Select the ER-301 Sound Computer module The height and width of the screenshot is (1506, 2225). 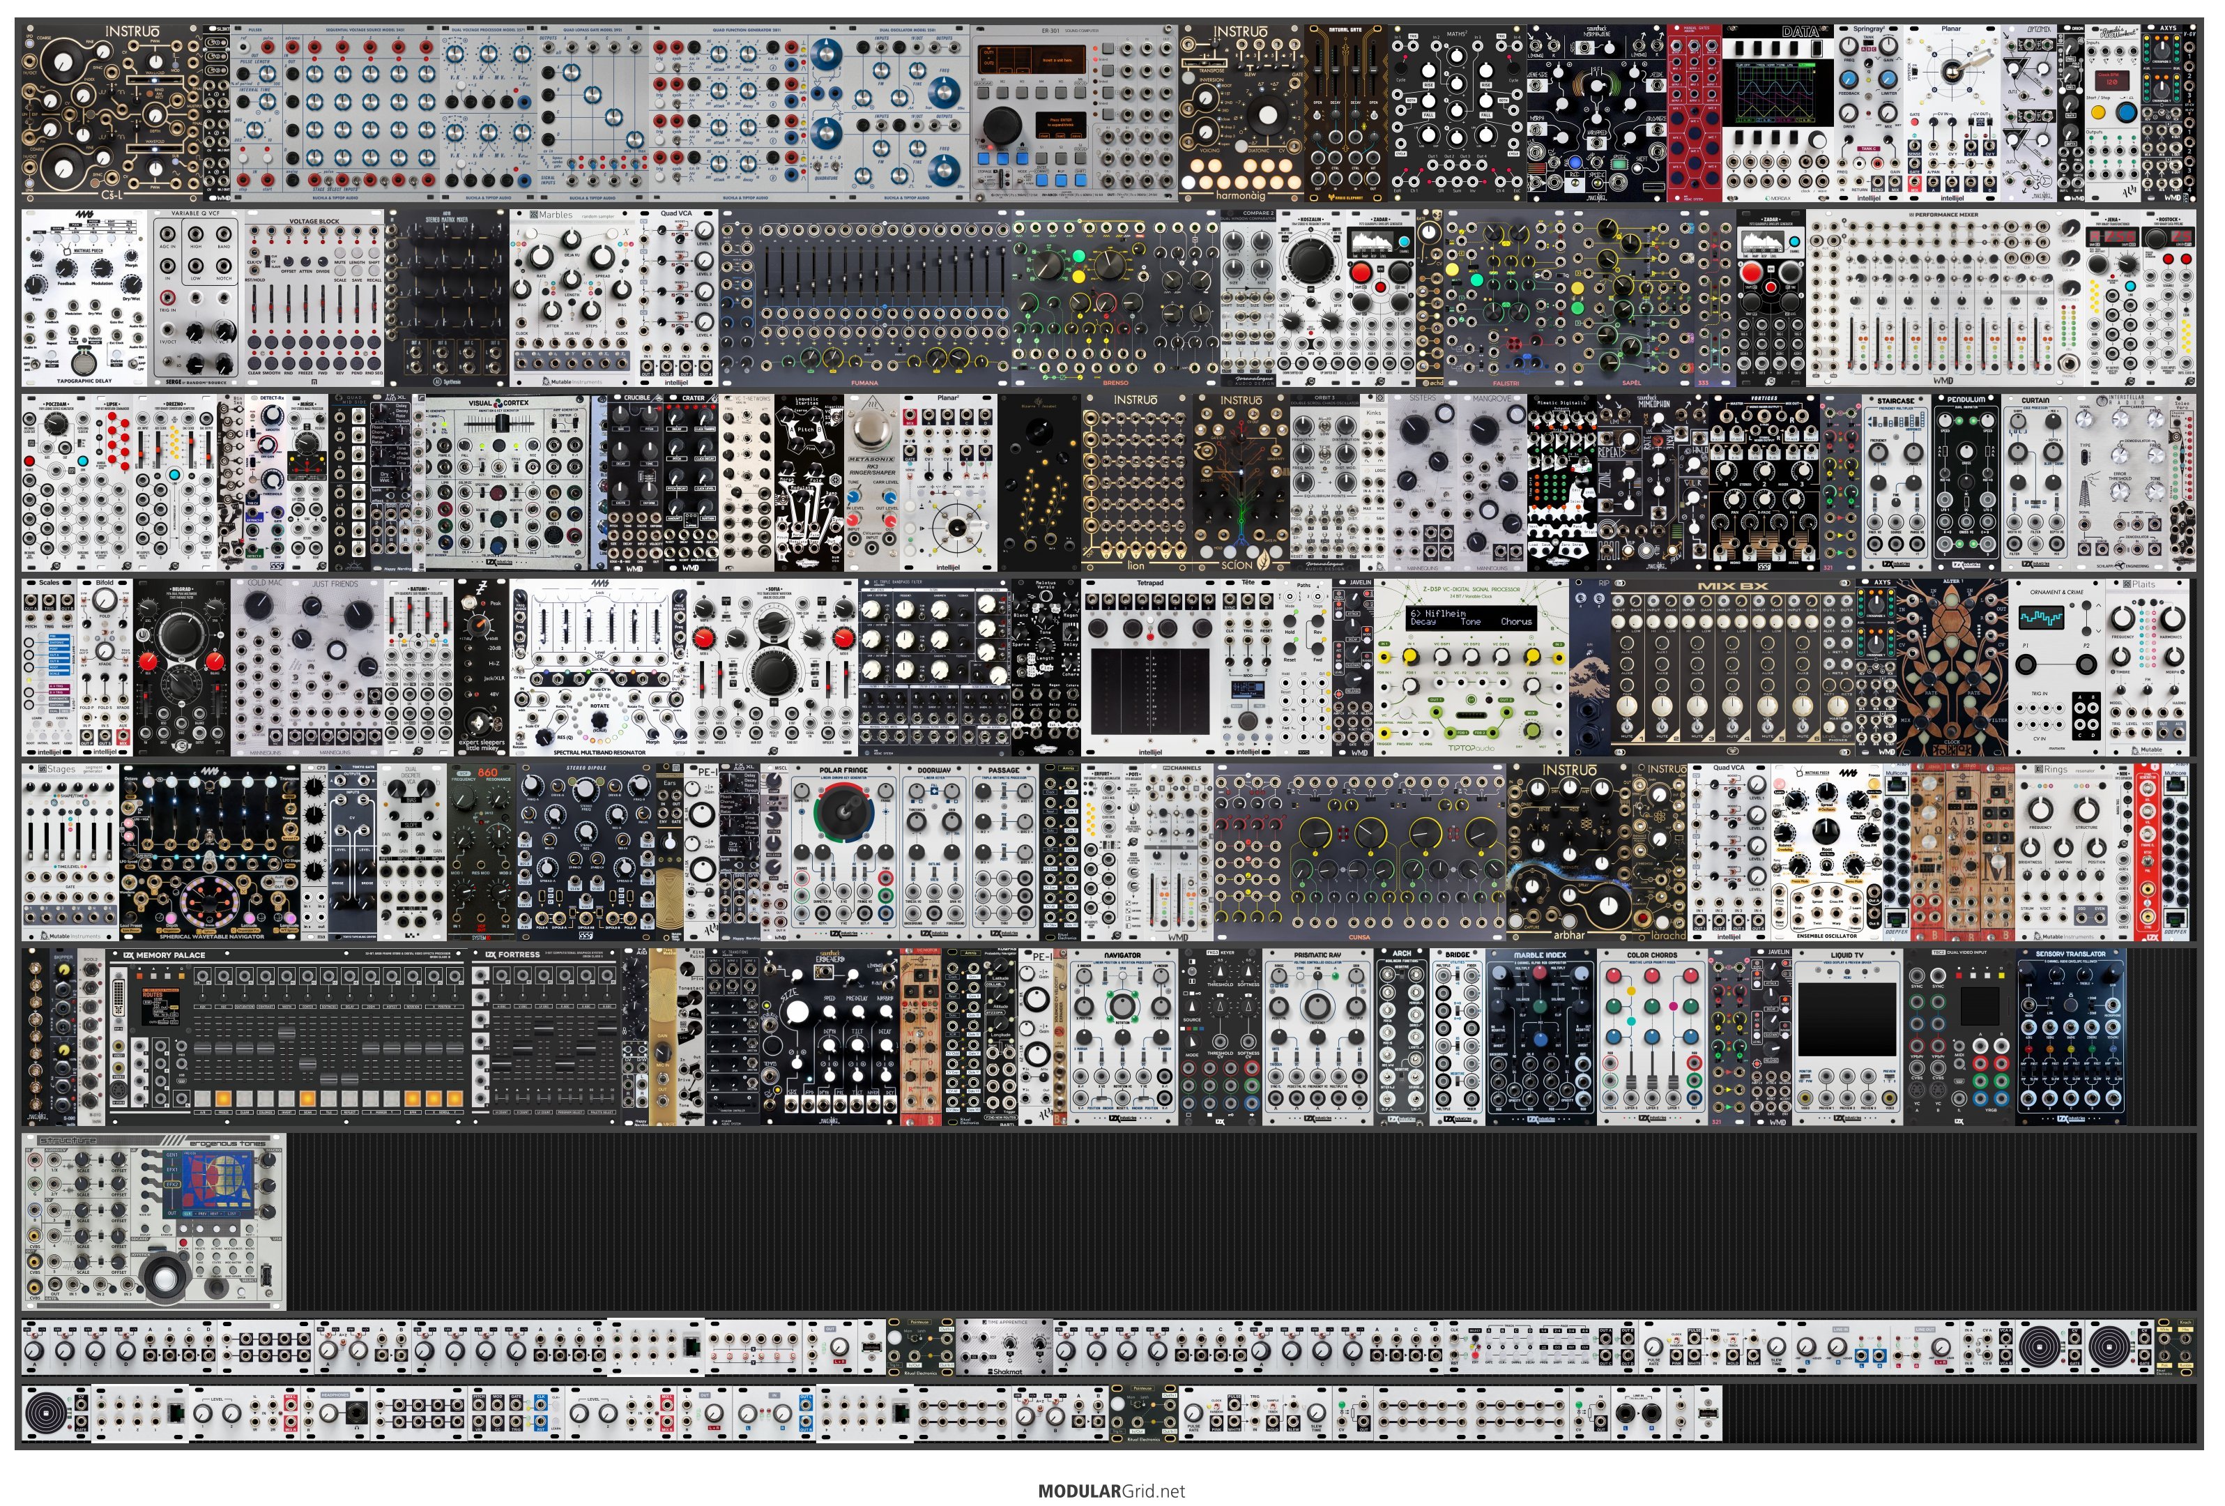[x=1074, y=113]
